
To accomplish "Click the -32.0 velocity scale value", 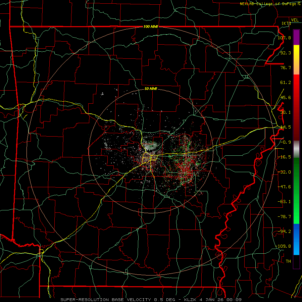I will tap(284, 172).
